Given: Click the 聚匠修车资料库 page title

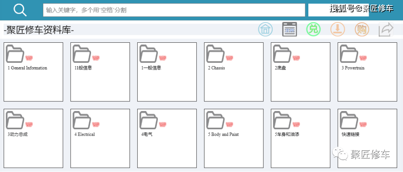Looking at the screenshot, I should [39, 30].
